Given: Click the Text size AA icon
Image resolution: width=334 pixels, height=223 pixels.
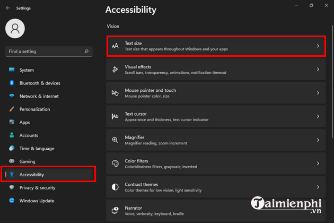Looking at the screenshot, I should pos(115,46).
